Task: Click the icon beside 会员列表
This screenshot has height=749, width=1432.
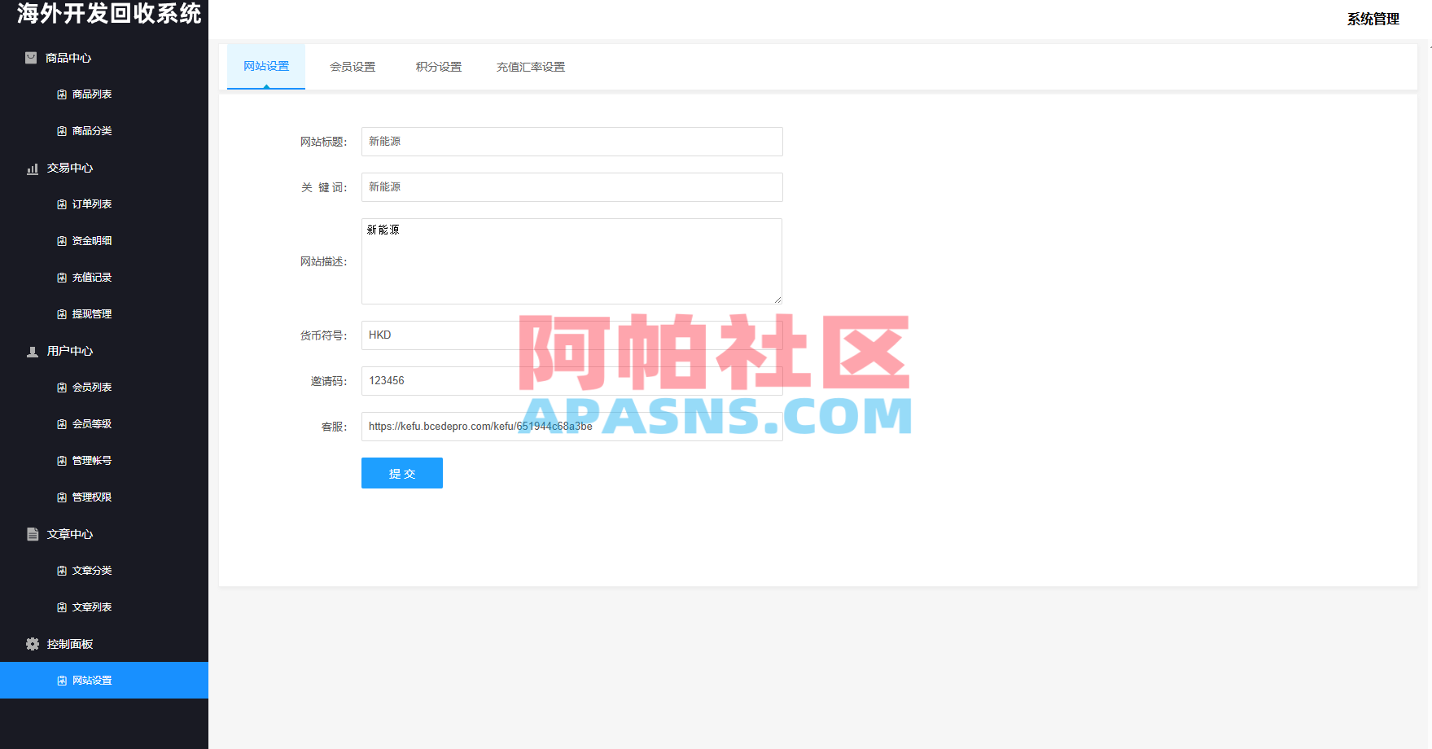Action: pos(62,388)
